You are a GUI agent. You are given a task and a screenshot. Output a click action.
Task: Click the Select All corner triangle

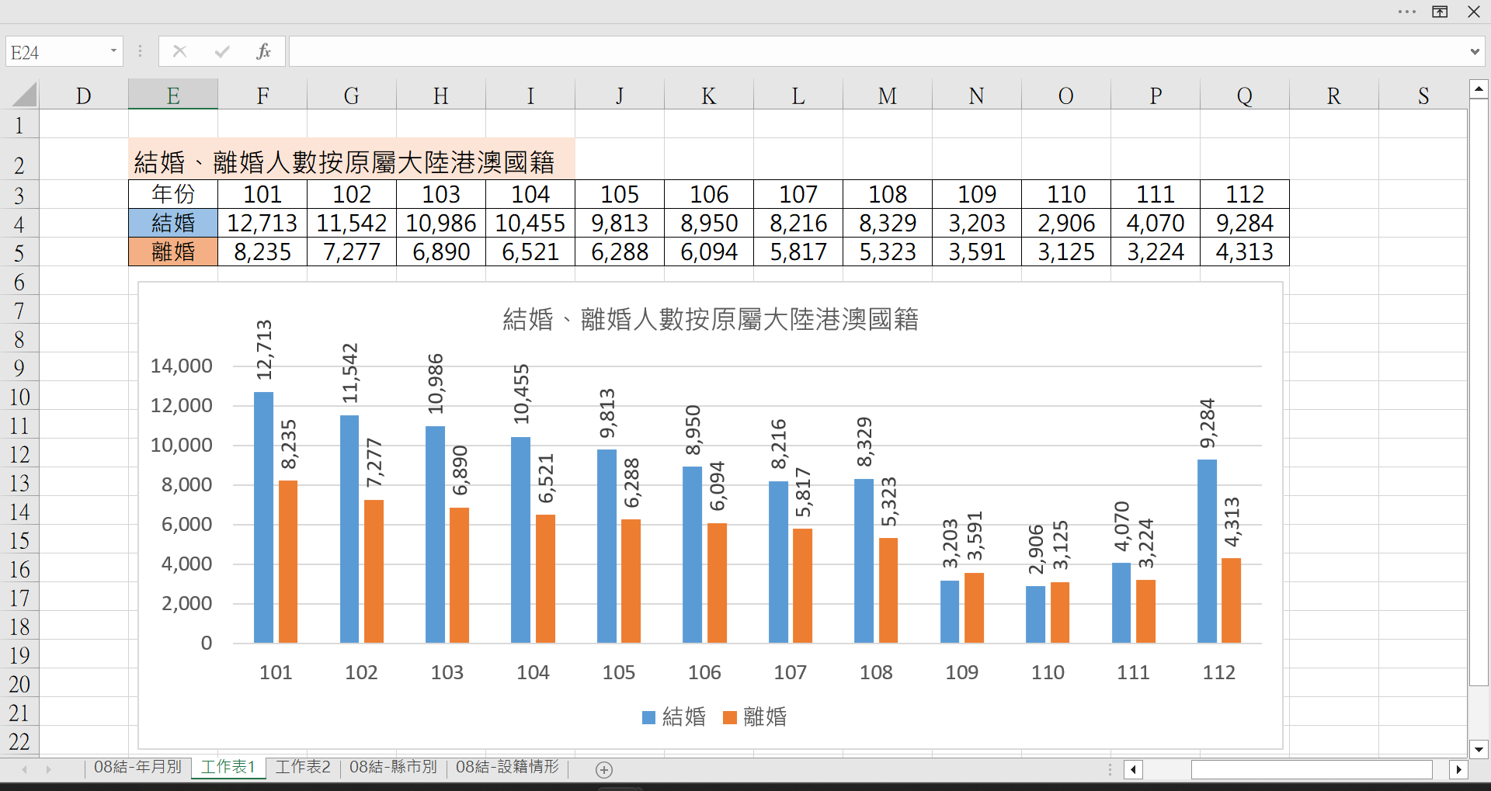[24, 95]
